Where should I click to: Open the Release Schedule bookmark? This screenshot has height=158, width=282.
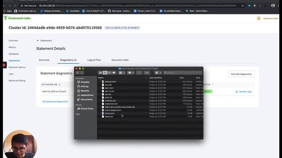pos(52,11)
